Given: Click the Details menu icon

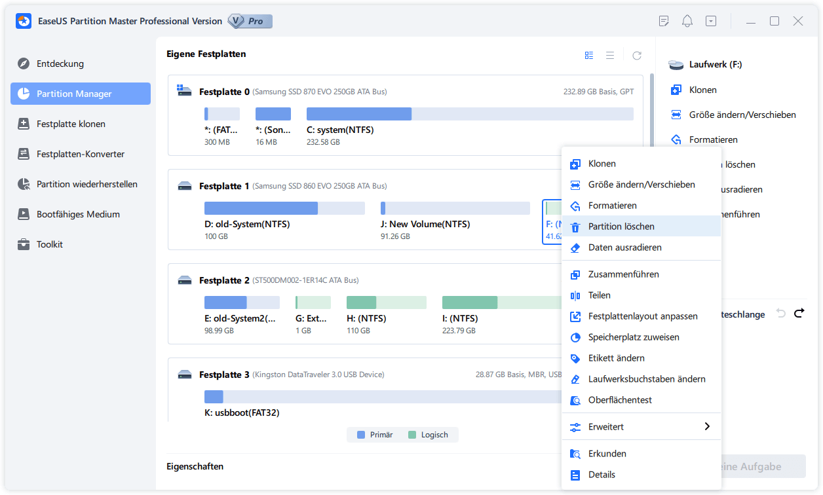Looking at the screenshot, I should tap(575, 475).
